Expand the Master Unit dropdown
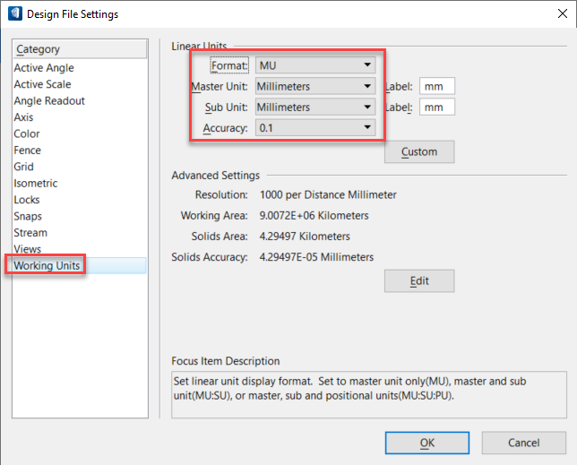Image resolution: width=577 pixels, height=465 pixels. (315, 86)
